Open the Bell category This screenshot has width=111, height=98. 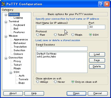(16, 29)
